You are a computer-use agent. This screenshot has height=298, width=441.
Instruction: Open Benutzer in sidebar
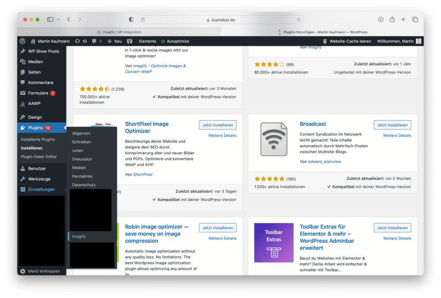coord(42,168)
